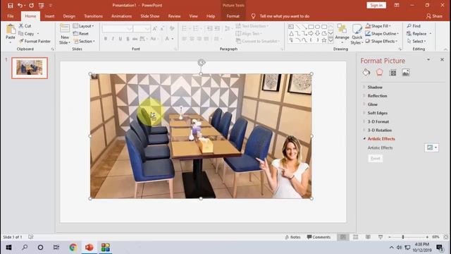This screenshot has width=451, height=254.
Task: Open the Section dropdown
Action: pos(85,41)
